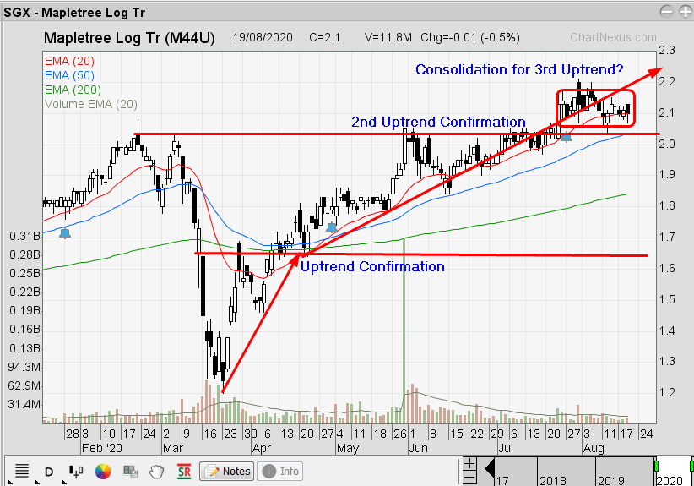The height and width of the screenshot is (486, 694).
Task: Select the '2nd Uptrend Confirmation' chart note
Action: pyautogui.click(x=438, y=122)
